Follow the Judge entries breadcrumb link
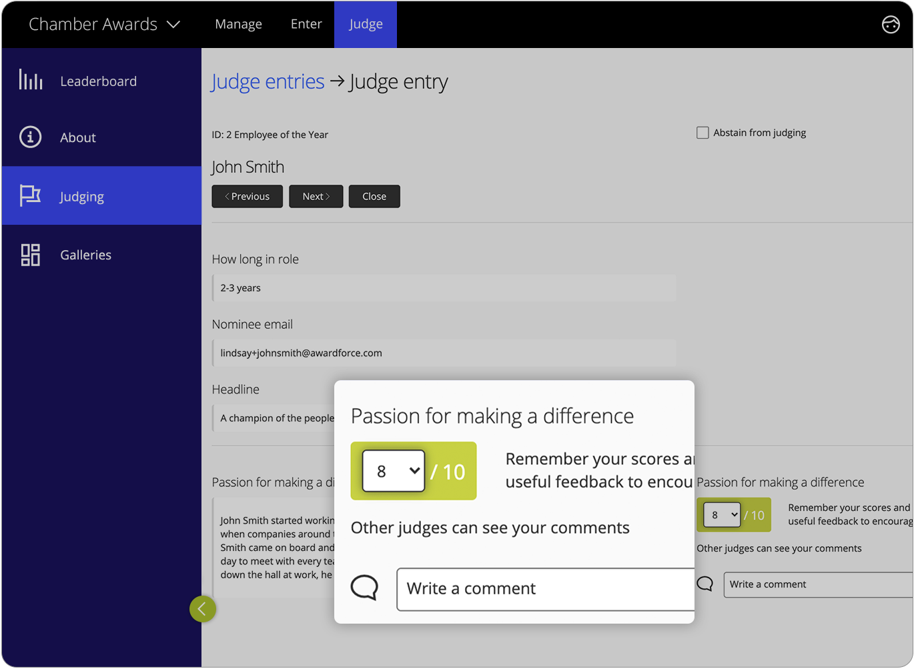914x671 pixels. (x=268, y=81)
